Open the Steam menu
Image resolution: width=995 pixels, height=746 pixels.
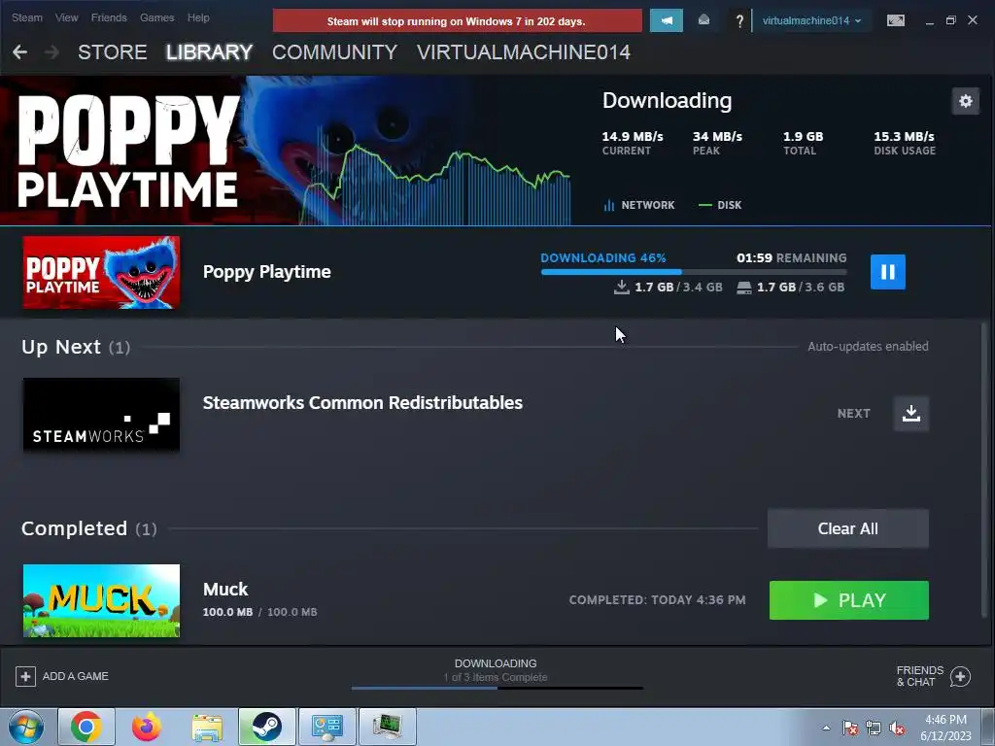(26, 17)
